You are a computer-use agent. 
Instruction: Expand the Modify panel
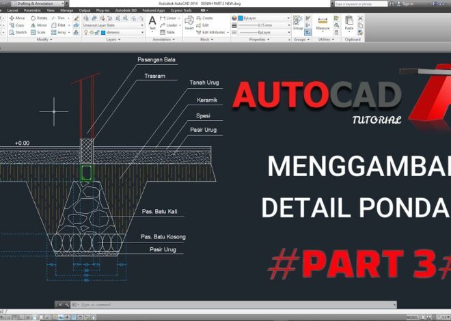[x=44, y=40]
